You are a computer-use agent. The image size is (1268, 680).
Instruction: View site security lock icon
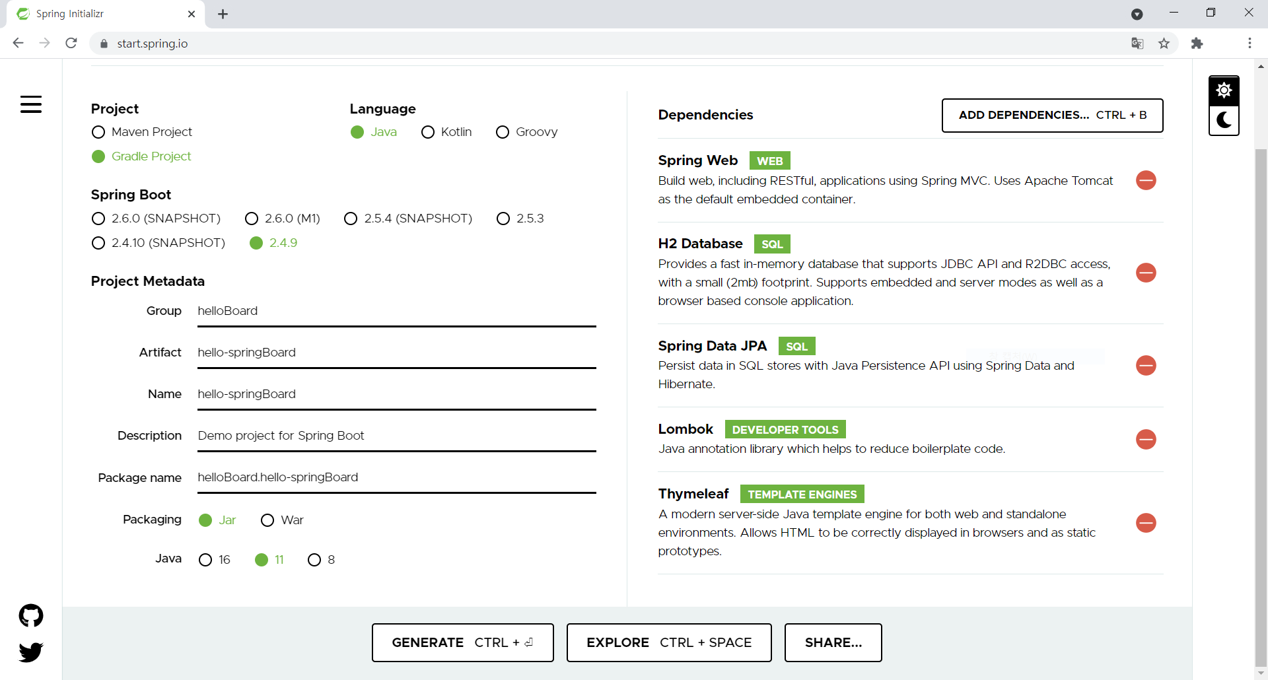tap(104, 44)
